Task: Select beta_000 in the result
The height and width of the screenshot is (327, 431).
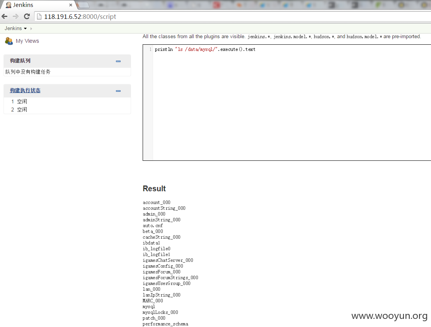Action: pyautogui.click(x=153, y=231)
